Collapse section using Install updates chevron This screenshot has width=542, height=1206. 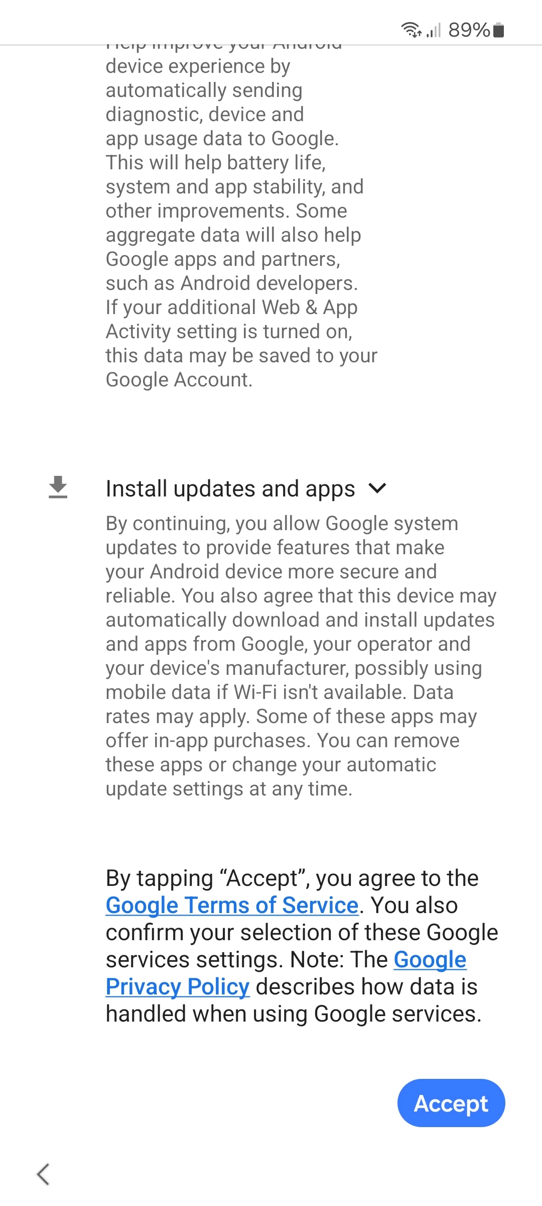point(377,488)
